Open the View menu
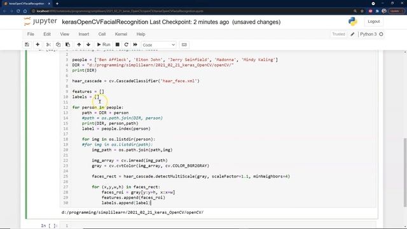407x229 pixels. click(x=65, y=34)
